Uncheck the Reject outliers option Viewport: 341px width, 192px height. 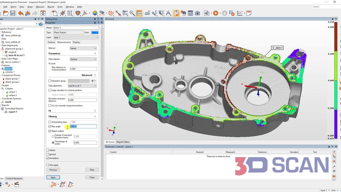point(50,131)
